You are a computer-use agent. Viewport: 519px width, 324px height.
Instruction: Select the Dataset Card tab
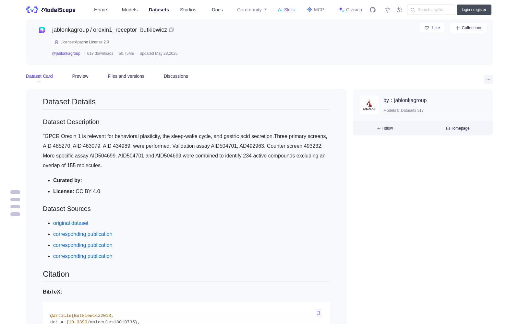coord(39,76)
